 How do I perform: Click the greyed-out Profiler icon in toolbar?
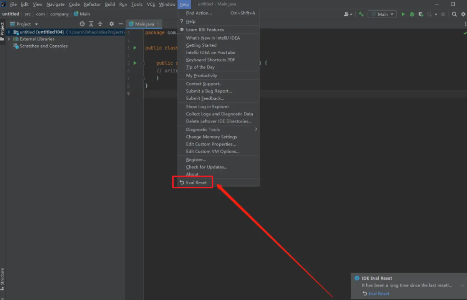click(429, 14)
